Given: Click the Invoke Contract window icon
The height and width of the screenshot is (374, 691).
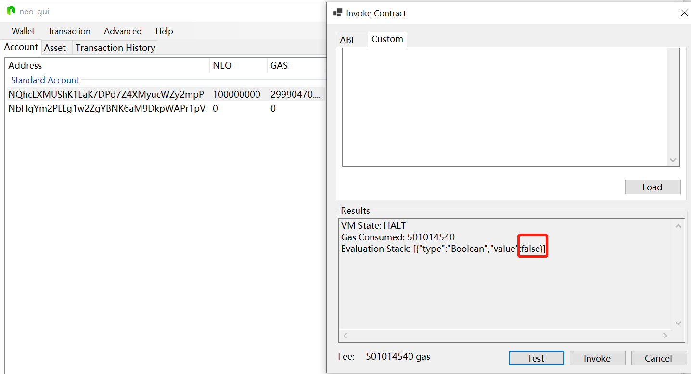Looking at the screenshot, I should click(x=338, y=13).
